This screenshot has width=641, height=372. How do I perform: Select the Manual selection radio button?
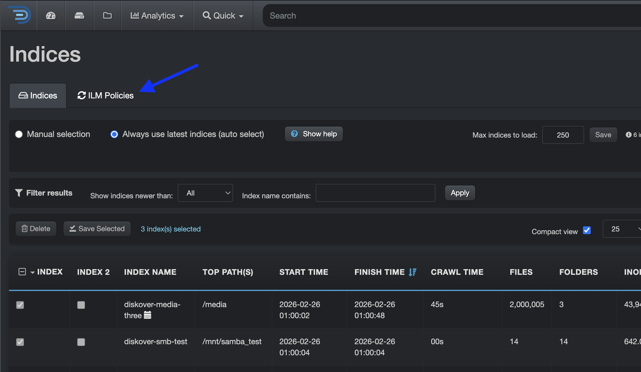coord(19,134)
